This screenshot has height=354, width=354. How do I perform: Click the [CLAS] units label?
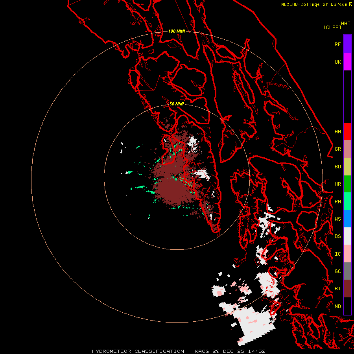tap(332, 27)
